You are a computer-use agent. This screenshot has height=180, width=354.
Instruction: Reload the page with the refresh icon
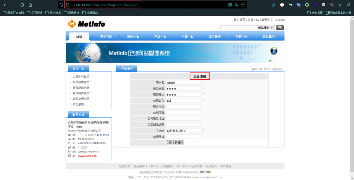22,5
